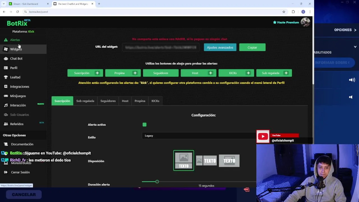The height and width of the screenshot is (202, 359).
Task: Open the Chat Bot robot icon
Action: coord(6,59)
